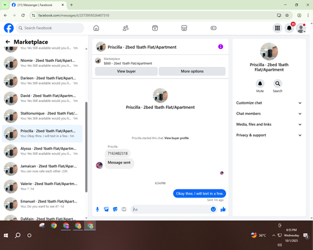313x250 pixels.
Task: Open conversation info purple icon
Action: click(x=220, y=47)
